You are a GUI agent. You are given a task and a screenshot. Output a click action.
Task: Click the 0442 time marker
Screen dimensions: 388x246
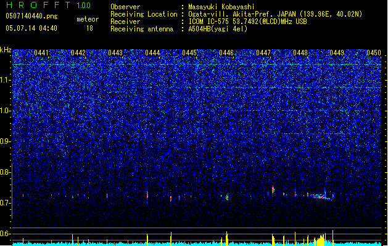pyautogui.click(x=78, y=53)
